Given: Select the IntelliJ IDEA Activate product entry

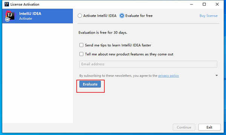Looking at the screenshot, I should pos(37,16).
